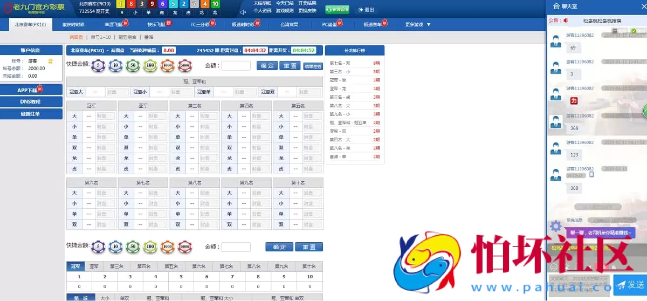Open 个人资讯 link in header
The height and width of the screenshot is (301, 647).
click(x=263, y=11)
